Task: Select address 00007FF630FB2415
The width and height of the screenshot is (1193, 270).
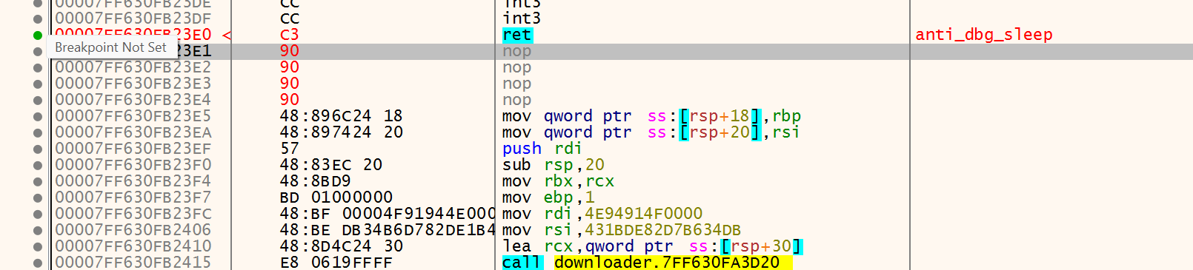Action: pos(133,263)
